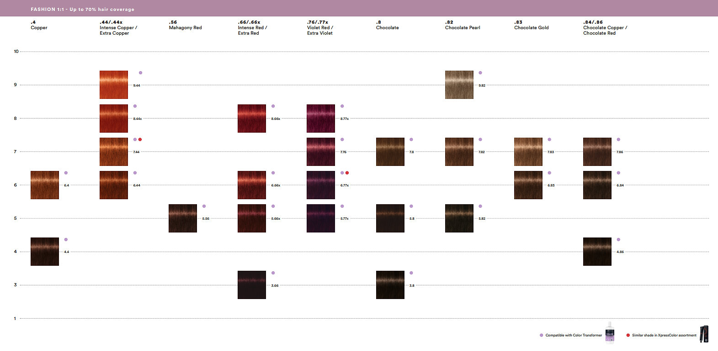Click the red dot beside swatch 7.44

[x=140, y=139]
